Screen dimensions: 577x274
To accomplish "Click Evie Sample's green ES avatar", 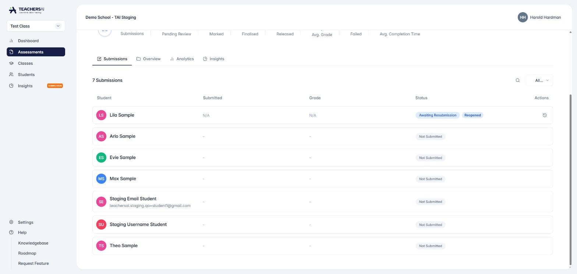I will coord(101,158).
